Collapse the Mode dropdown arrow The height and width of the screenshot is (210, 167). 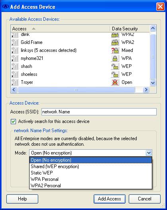point(149,153)
